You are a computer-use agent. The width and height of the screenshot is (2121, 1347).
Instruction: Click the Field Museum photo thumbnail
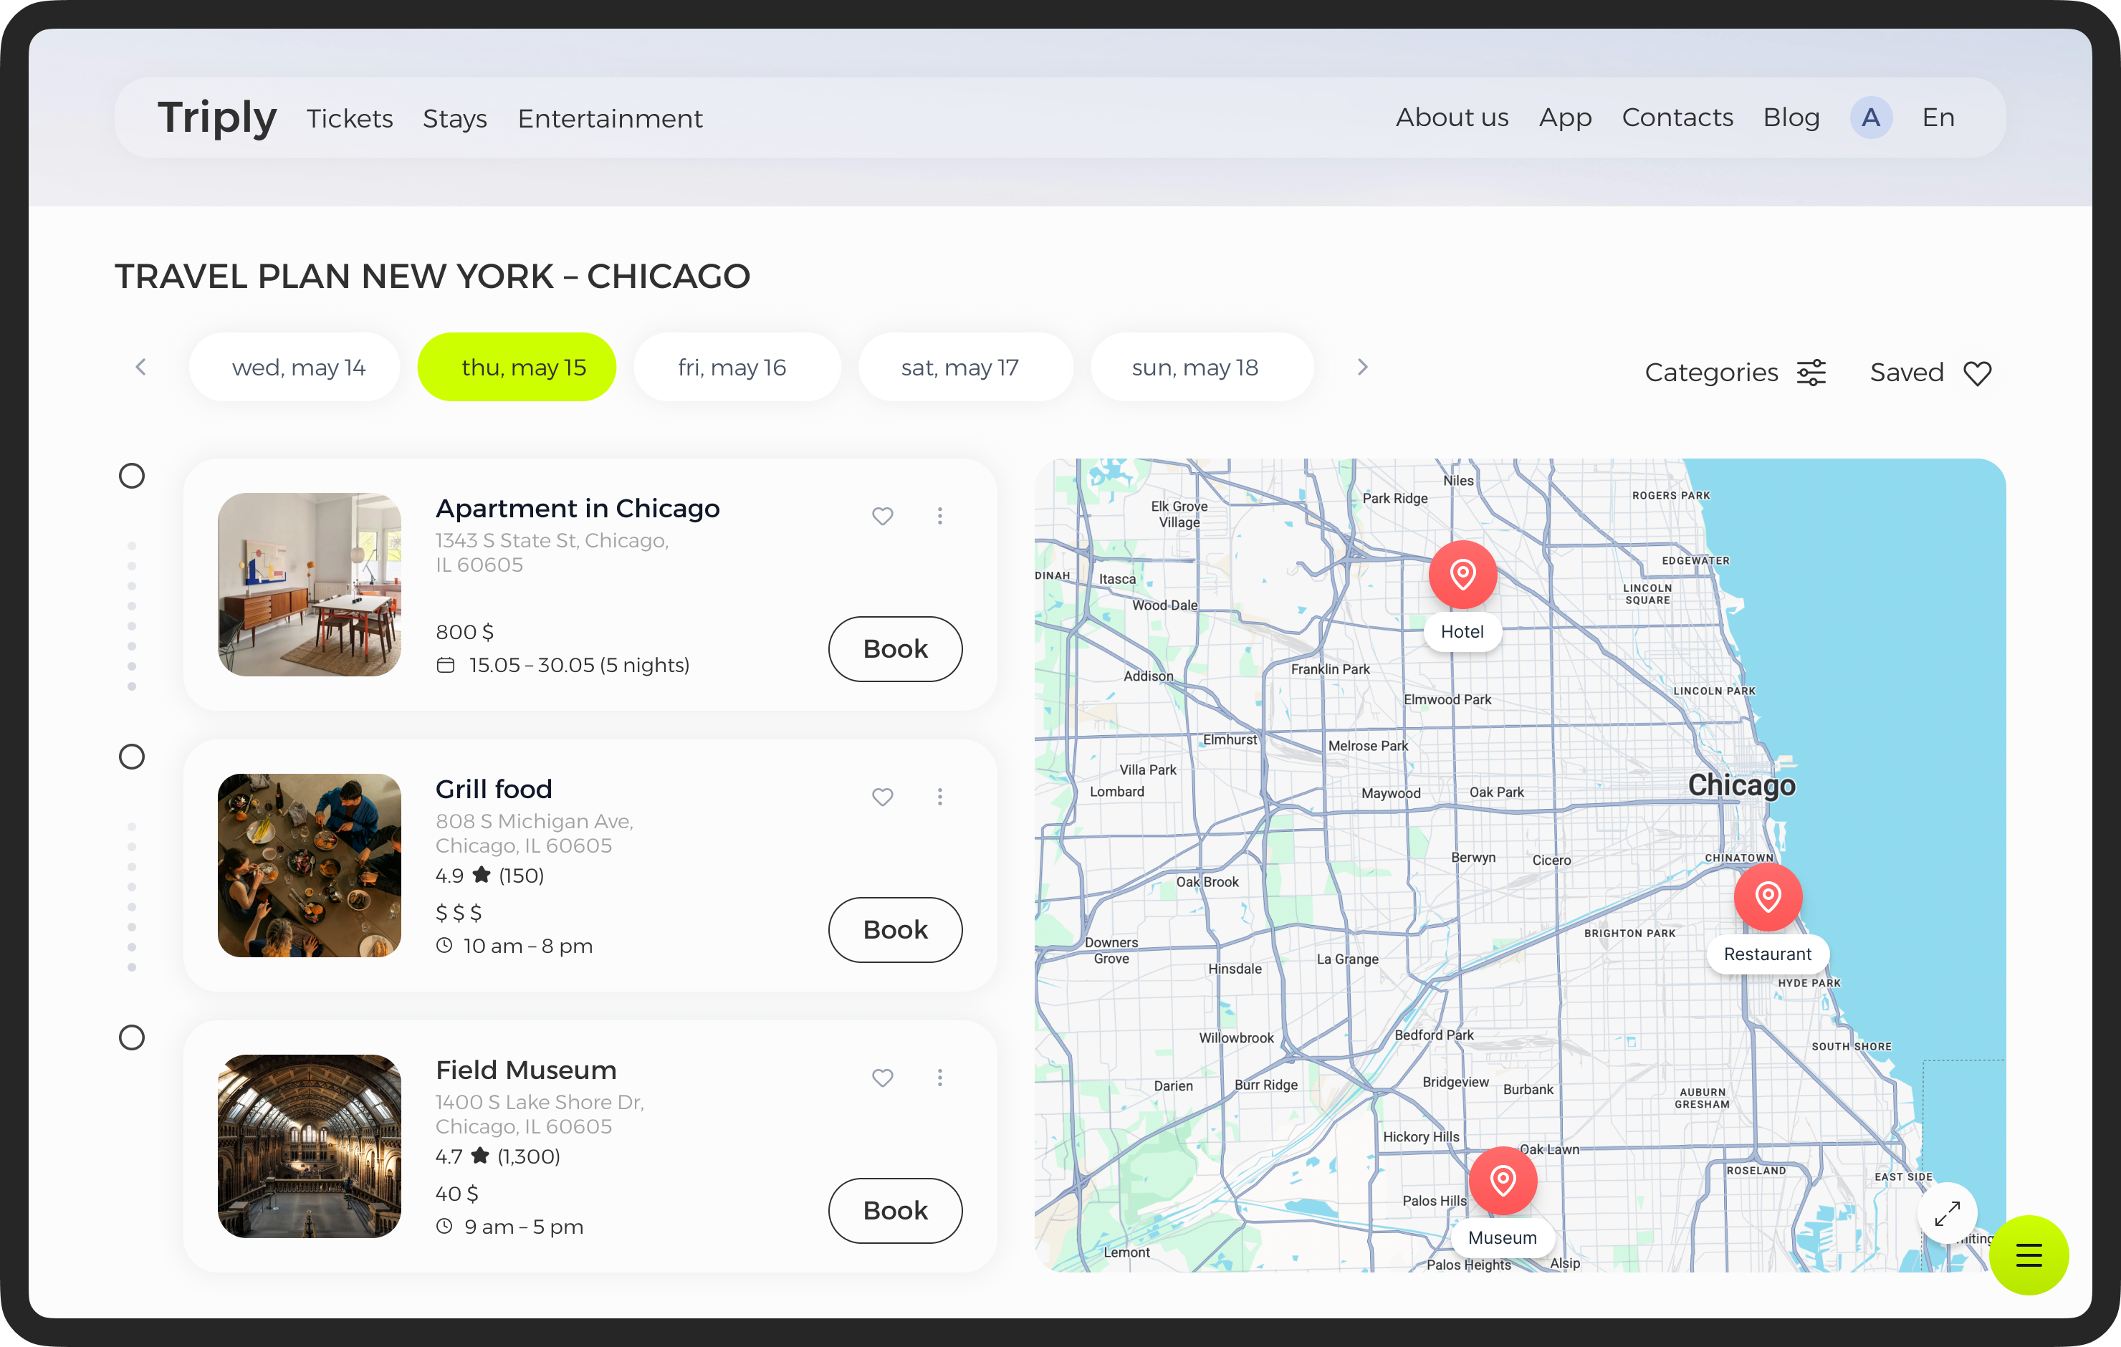[309, 1146]
